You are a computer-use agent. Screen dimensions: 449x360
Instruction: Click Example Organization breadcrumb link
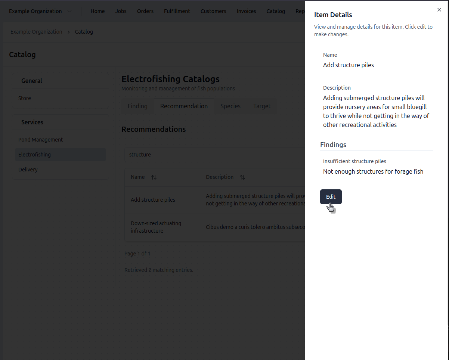point(36,32)
